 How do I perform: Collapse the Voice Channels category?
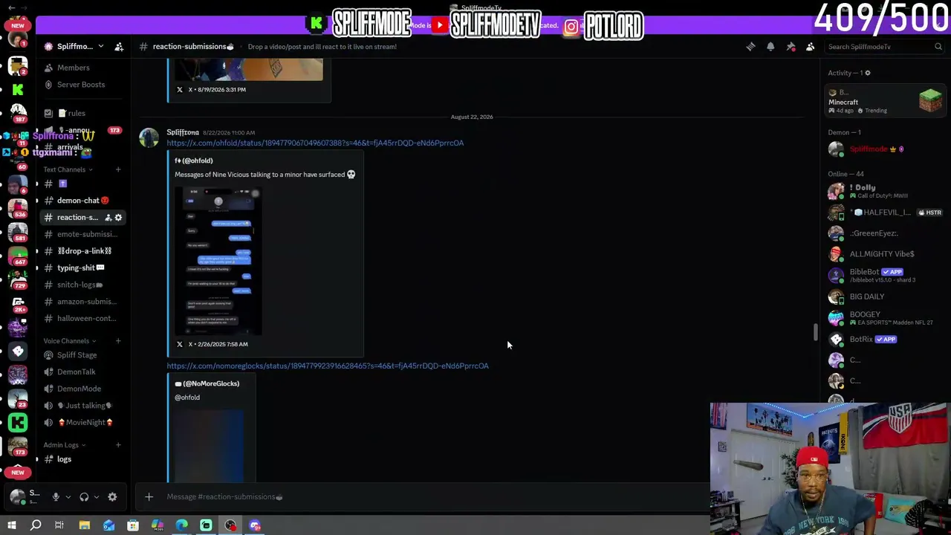pos(69,341)
